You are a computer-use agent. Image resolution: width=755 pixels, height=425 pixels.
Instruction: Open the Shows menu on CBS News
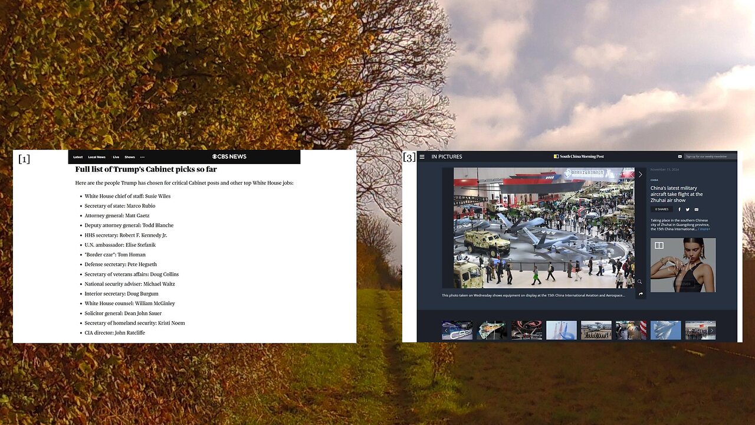click(x=130, y=157)
